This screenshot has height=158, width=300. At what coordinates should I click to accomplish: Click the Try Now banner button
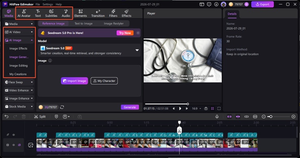[125, 33]
